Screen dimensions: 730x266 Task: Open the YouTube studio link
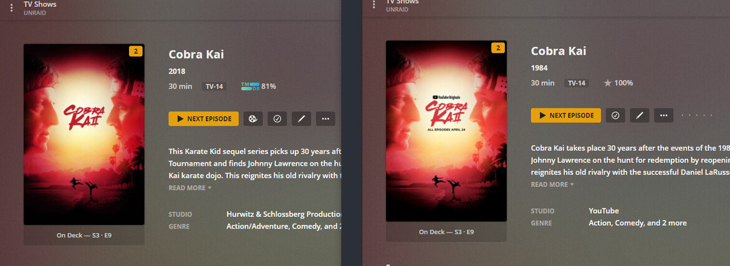click(603, 211)
